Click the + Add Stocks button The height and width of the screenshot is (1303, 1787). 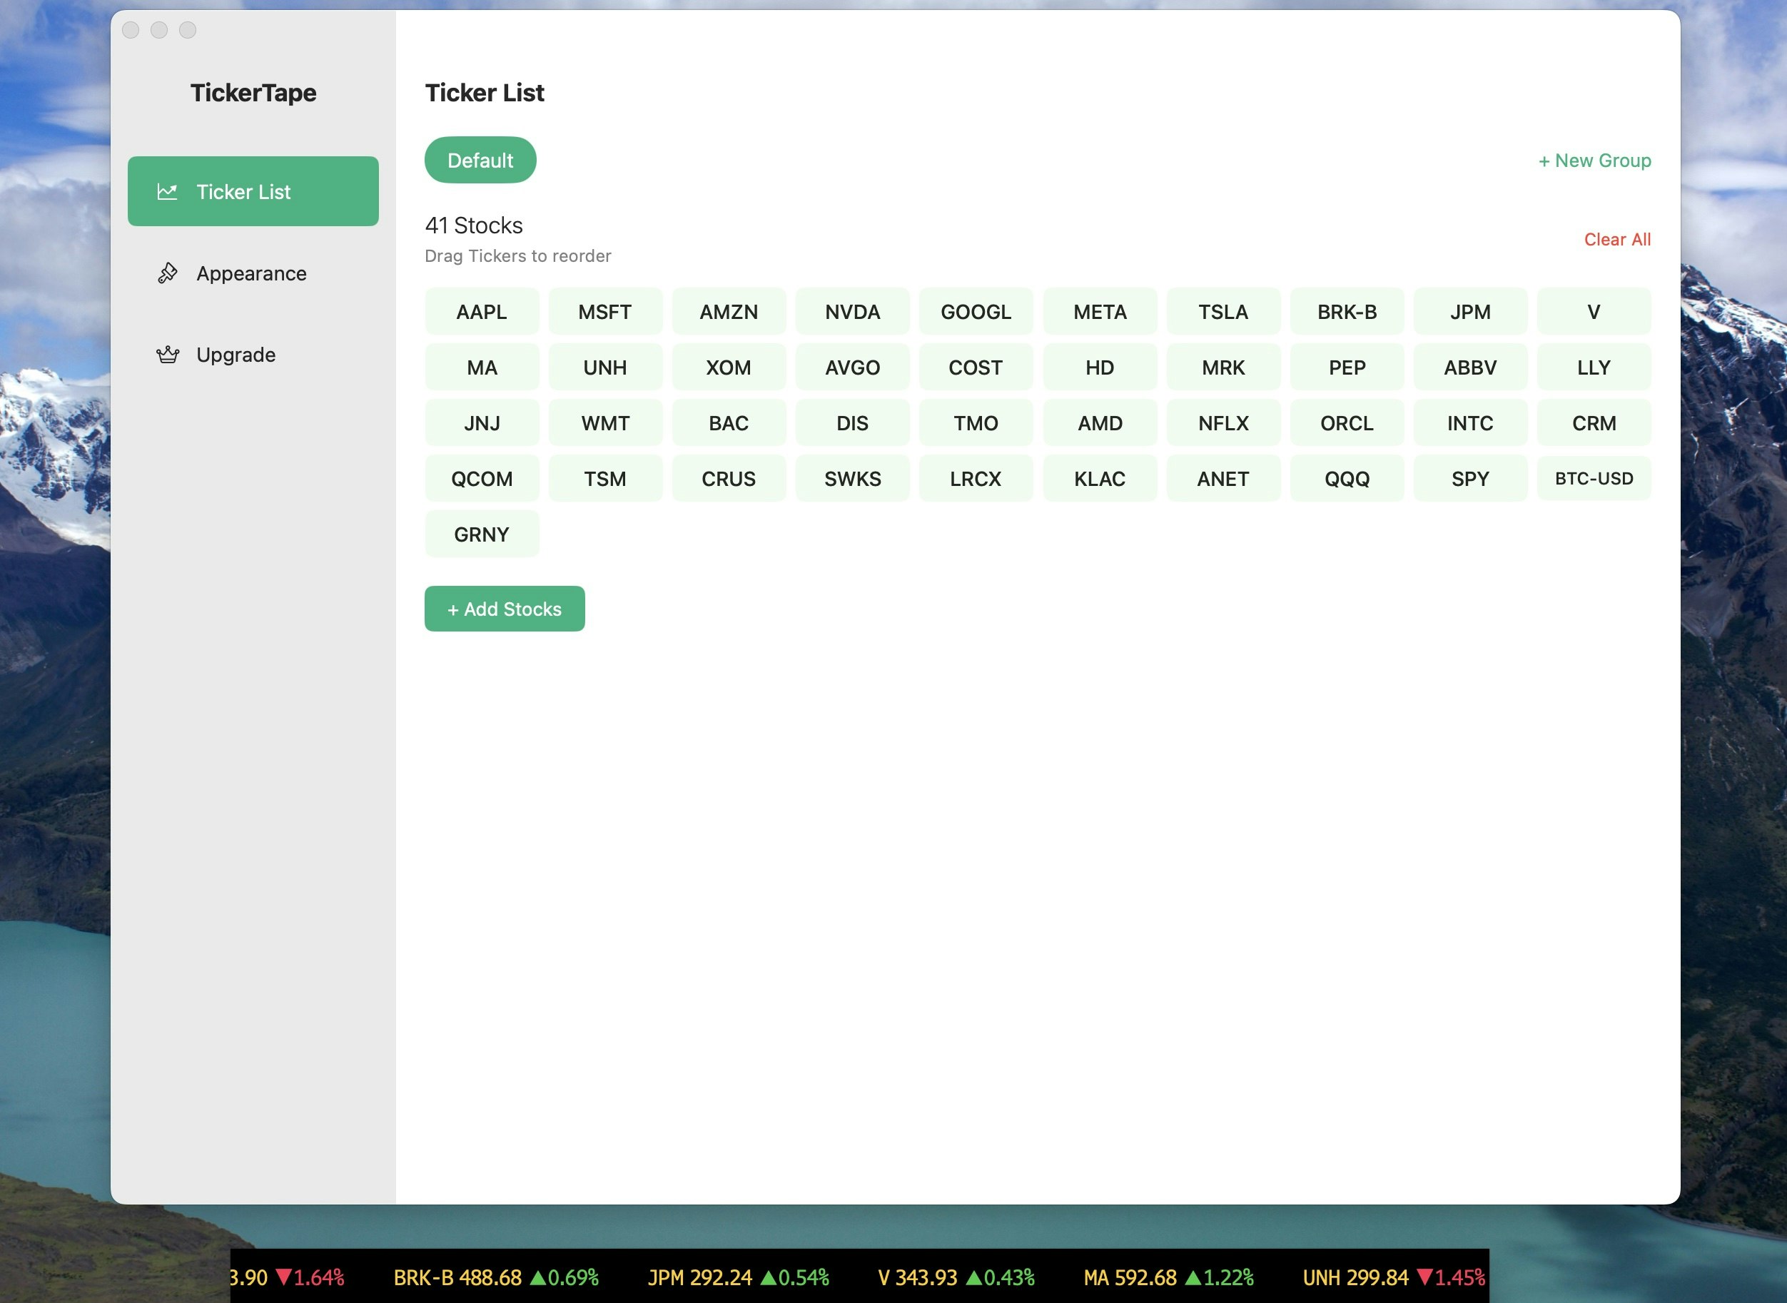tap(505, 609)
